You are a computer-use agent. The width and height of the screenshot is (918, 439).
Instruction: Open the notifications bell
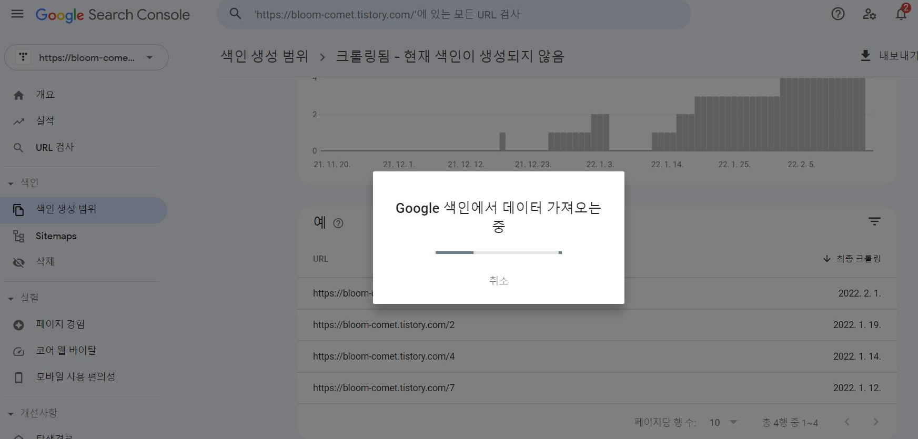click(x=901, y=14)
